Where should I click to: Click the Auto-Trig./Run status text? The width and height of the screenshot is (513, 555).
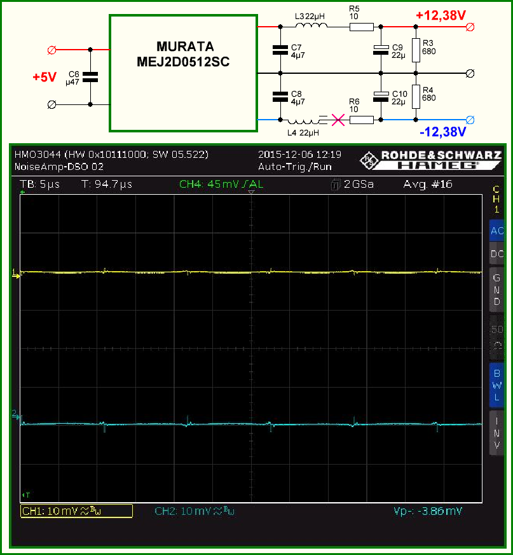(x=295, y=167)
